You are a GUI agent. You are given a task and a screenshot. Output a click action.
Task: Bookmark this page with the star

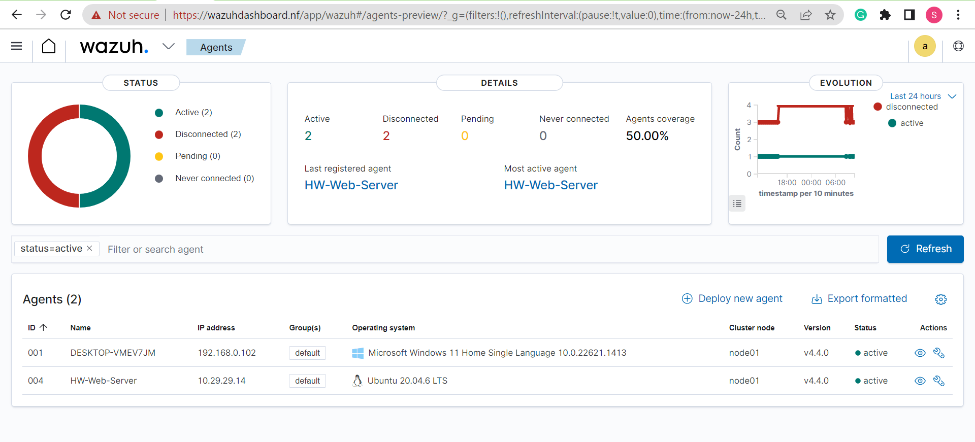click(830, 15)
